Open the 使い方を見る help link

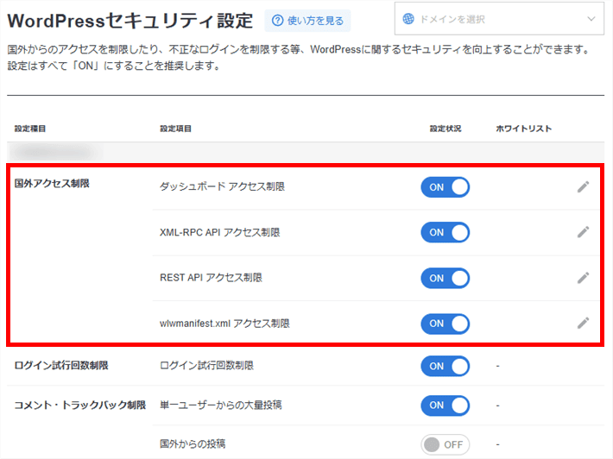tap(307, 21)
